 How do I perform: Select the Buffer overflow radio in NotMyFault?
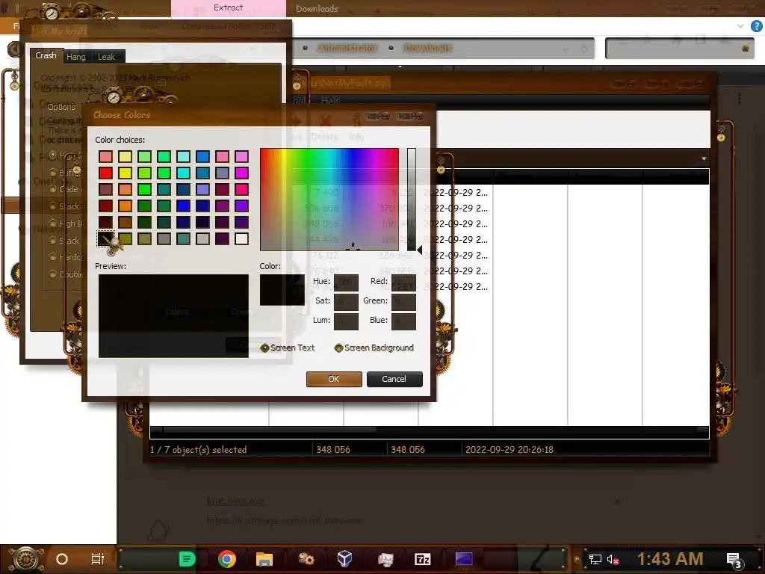(53, 172)
